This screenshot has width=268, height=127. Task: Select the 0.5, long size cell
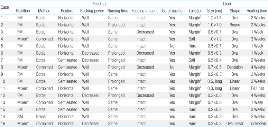point(215,81)
